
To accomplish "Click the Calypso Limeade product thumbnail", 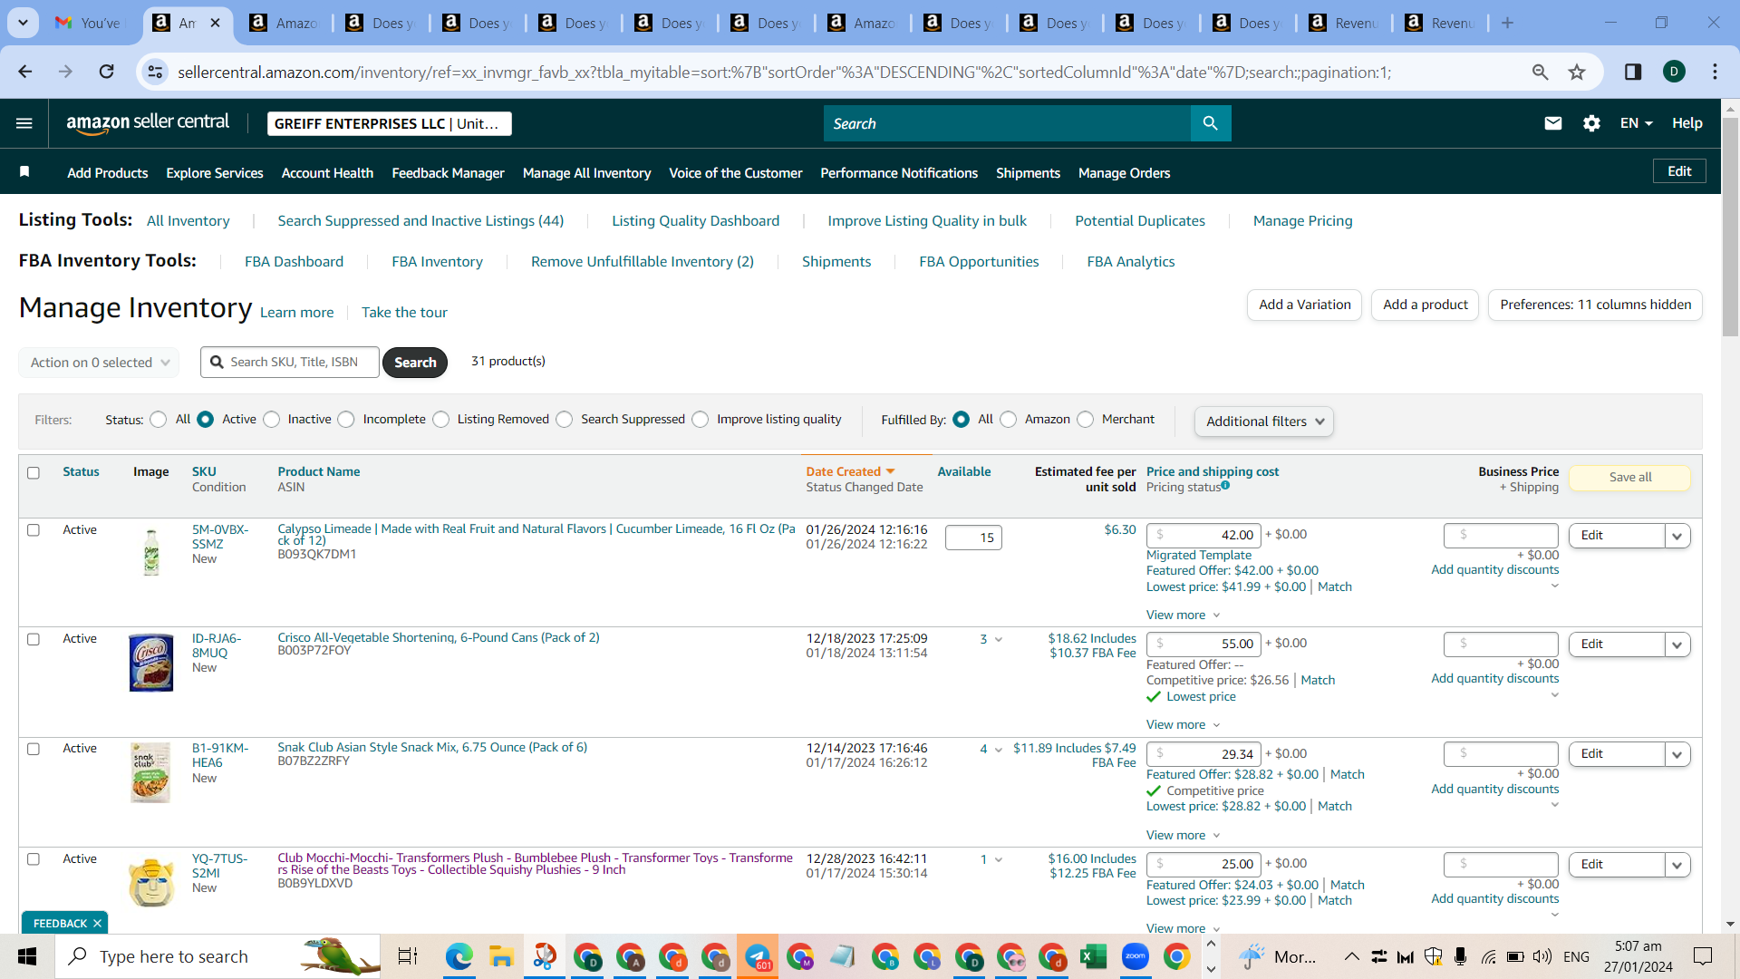I will (x=151, y=553).
